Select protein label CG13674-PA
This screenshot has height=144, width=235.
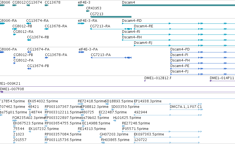pyautogui.click(x=38, y=49)
